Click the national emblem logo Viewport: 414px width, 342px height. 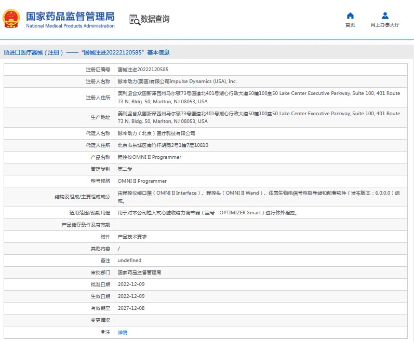11,19
